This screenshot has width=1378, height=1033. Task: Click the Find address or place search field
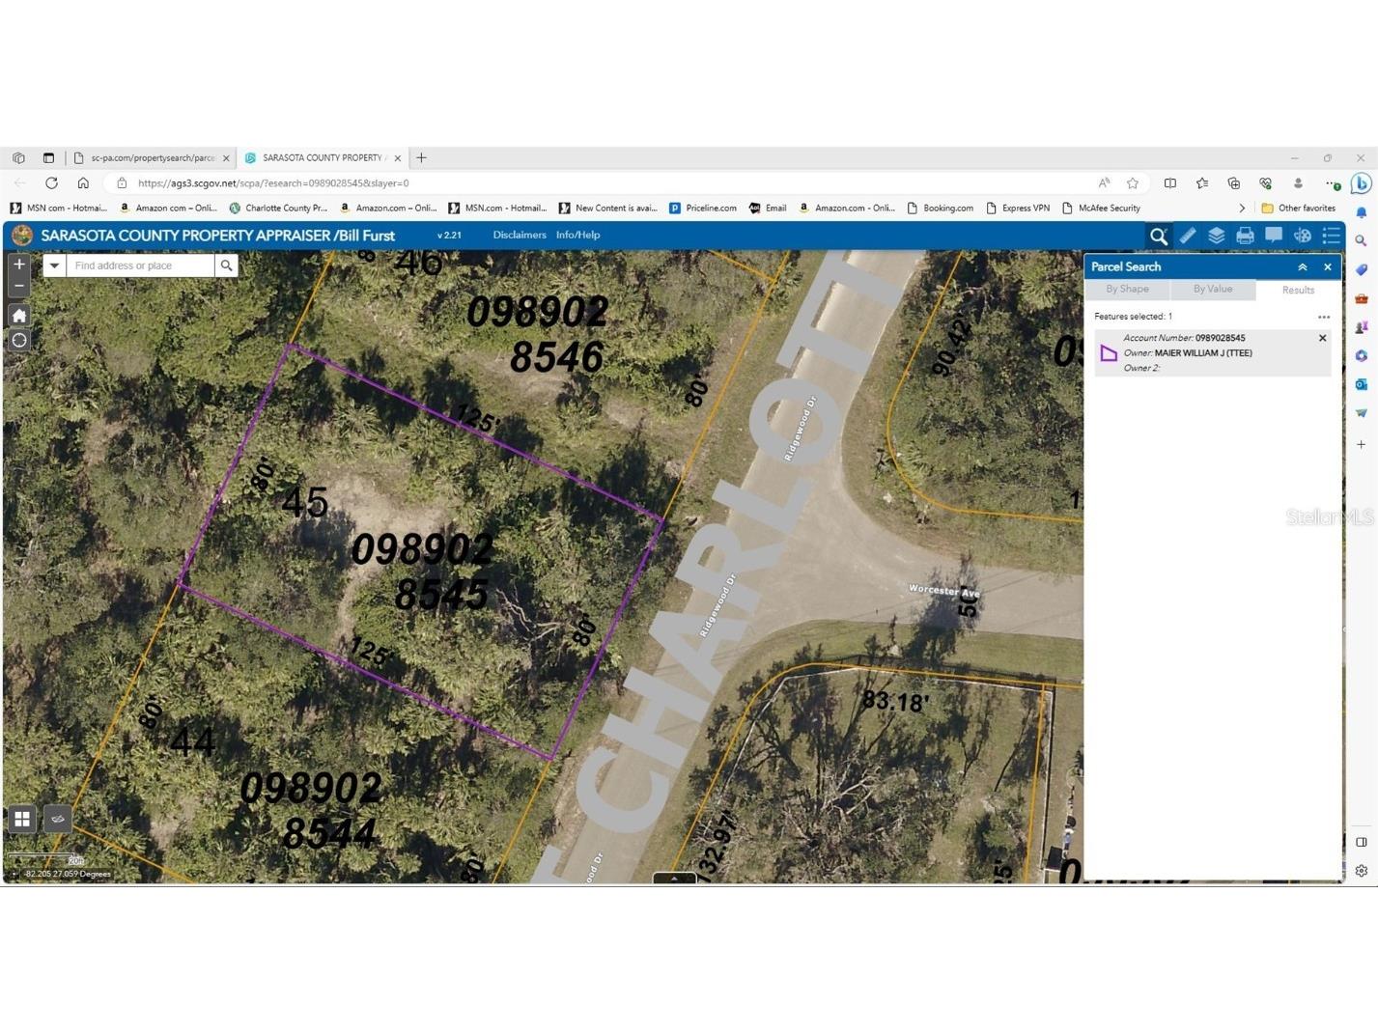tap(140, 265)
